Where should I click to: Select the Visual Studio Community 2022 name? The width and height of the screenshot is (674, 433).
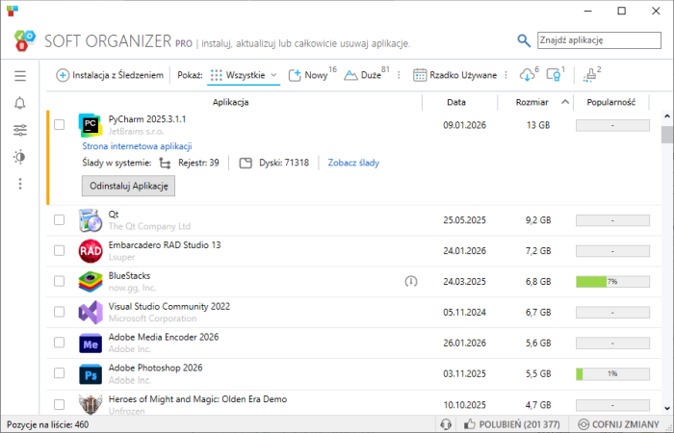point(168,307)
